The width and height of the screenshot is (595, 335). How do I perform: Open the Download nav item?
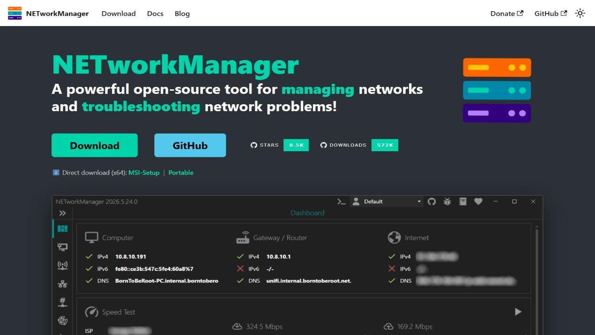coord(119,13)
